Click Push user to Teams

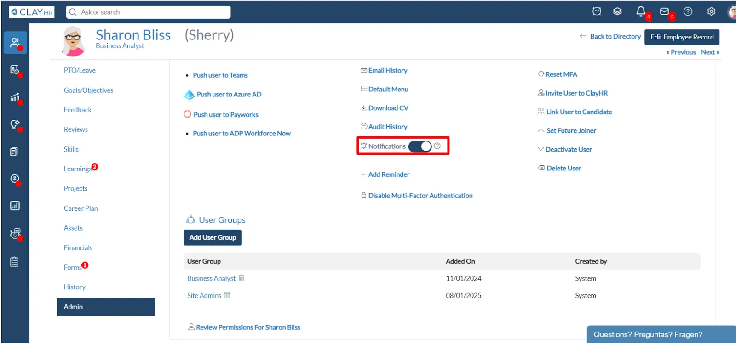click(220, 75)
